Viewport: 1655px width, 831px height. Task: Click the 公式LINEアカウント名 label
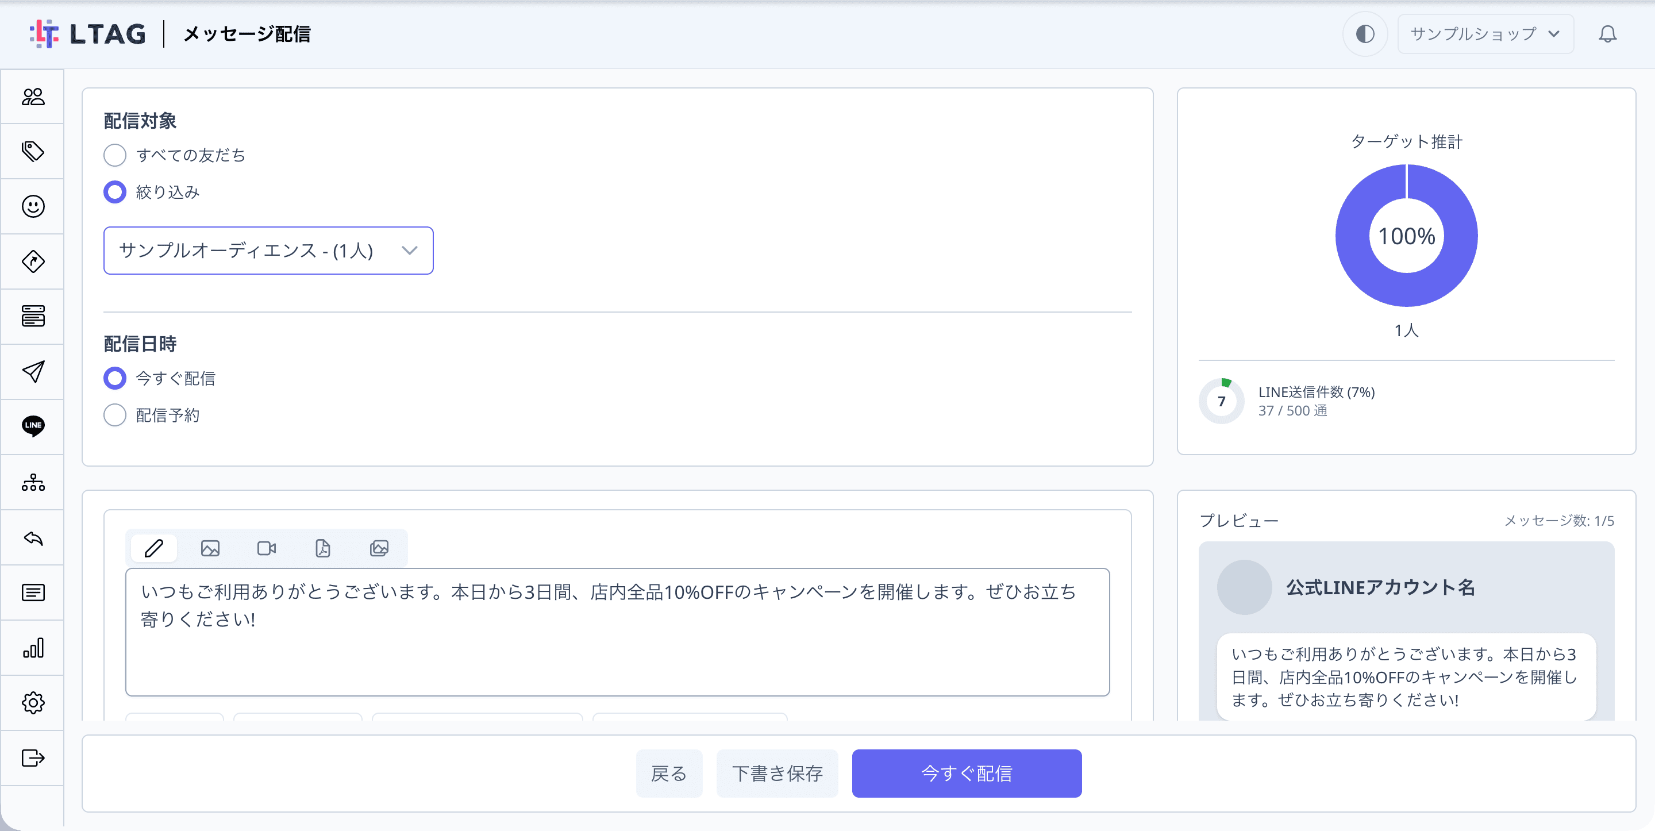coord(1380,587)
